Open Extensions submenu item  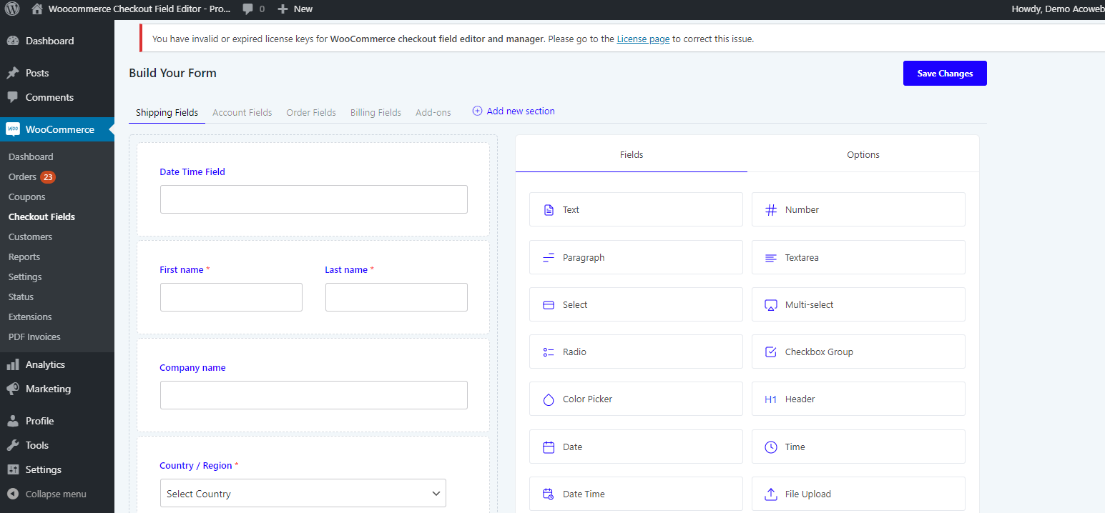(x=30, y=317)
